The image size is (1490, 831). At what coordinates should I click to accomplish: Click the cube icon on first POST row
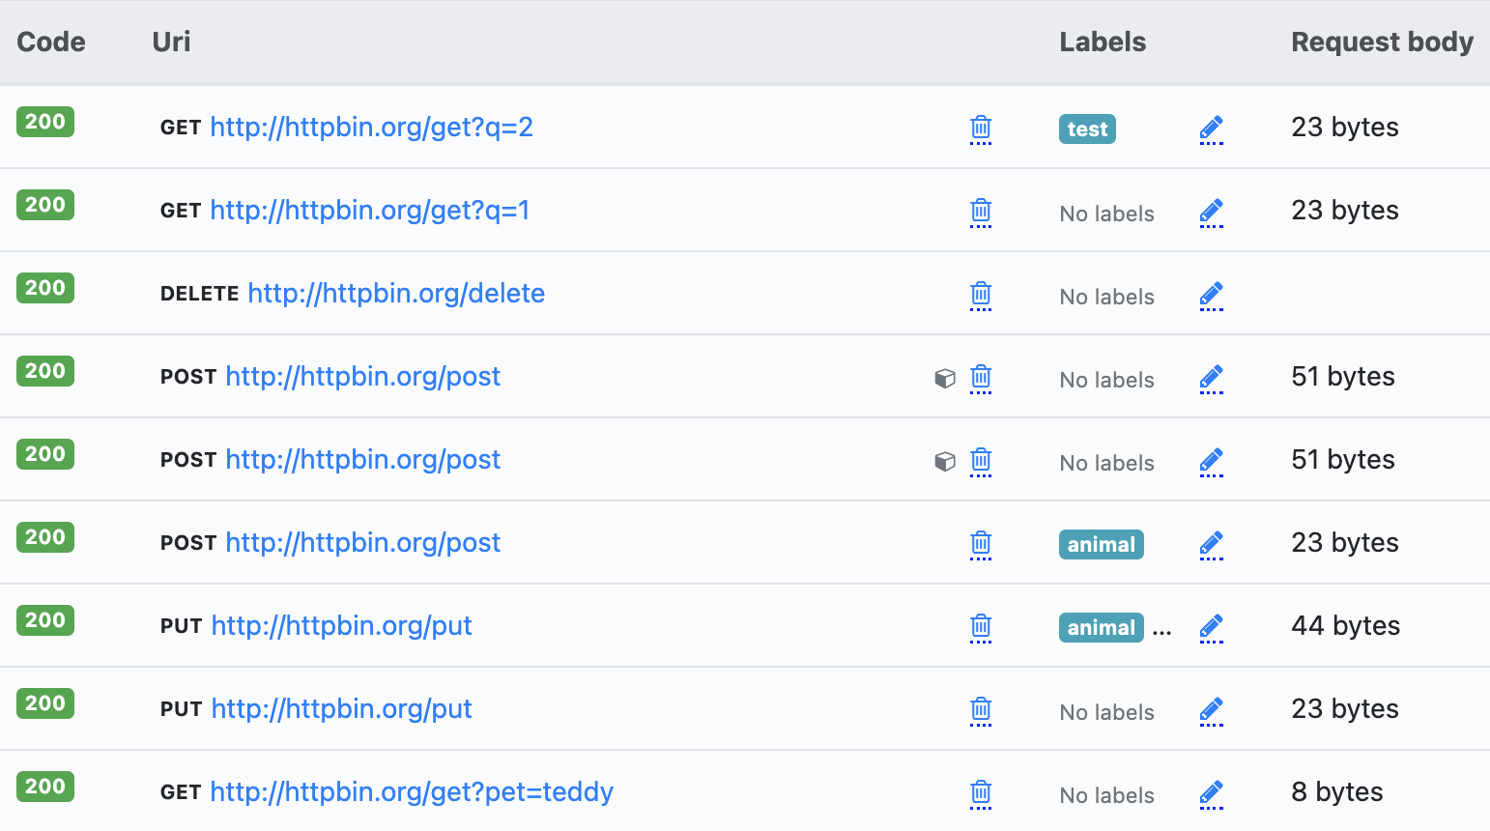[x=945, y=378]
